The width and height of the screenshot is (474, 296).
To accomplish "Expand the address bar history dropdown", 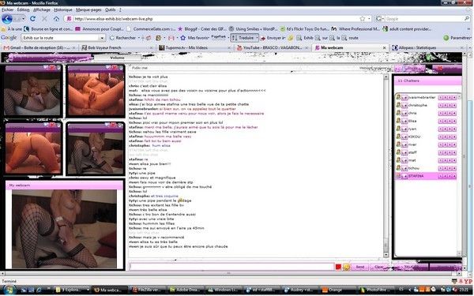I will (369, 19).
